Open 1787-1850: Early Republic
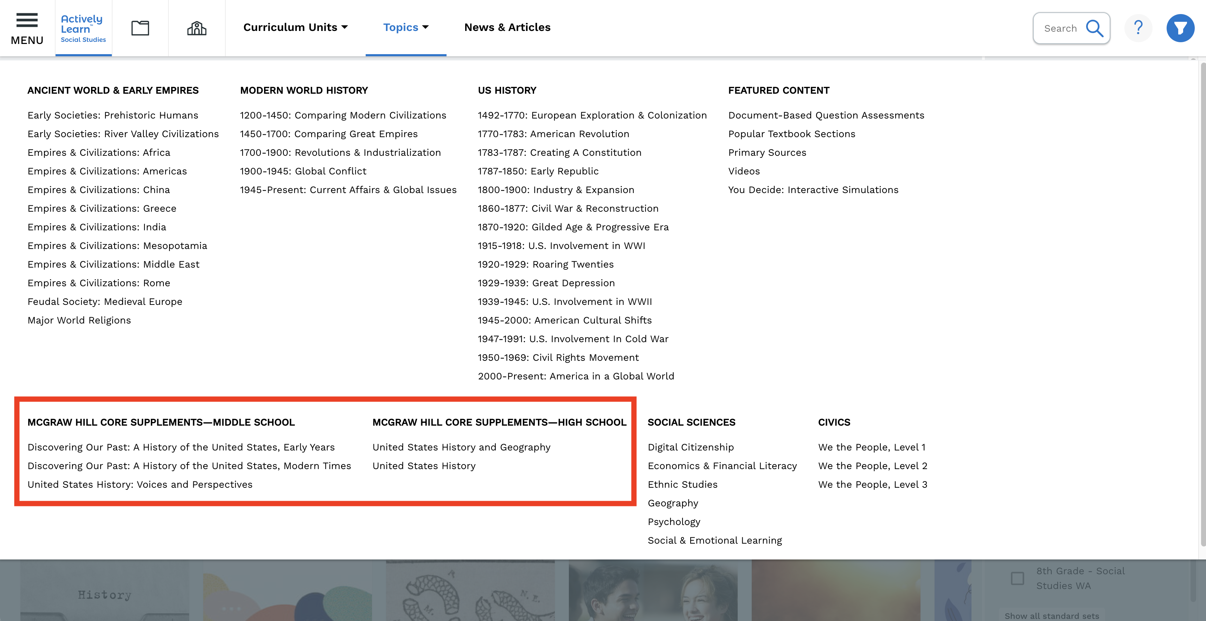The height and width of the screenshot is (621, 1206). [x=538, y=171]
